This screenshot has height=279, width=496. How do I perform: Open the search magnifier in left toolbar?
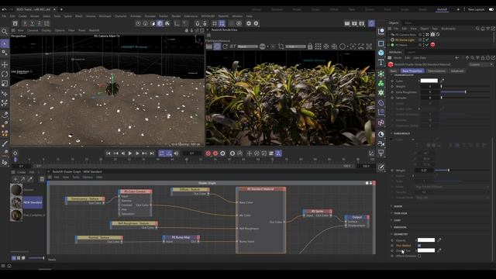click(x=5, y=31)
